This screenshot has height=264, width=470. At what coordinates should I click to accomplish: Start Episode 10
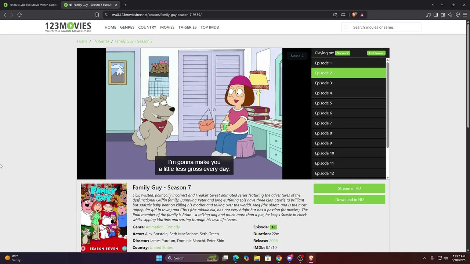click(x=348, y=153)
